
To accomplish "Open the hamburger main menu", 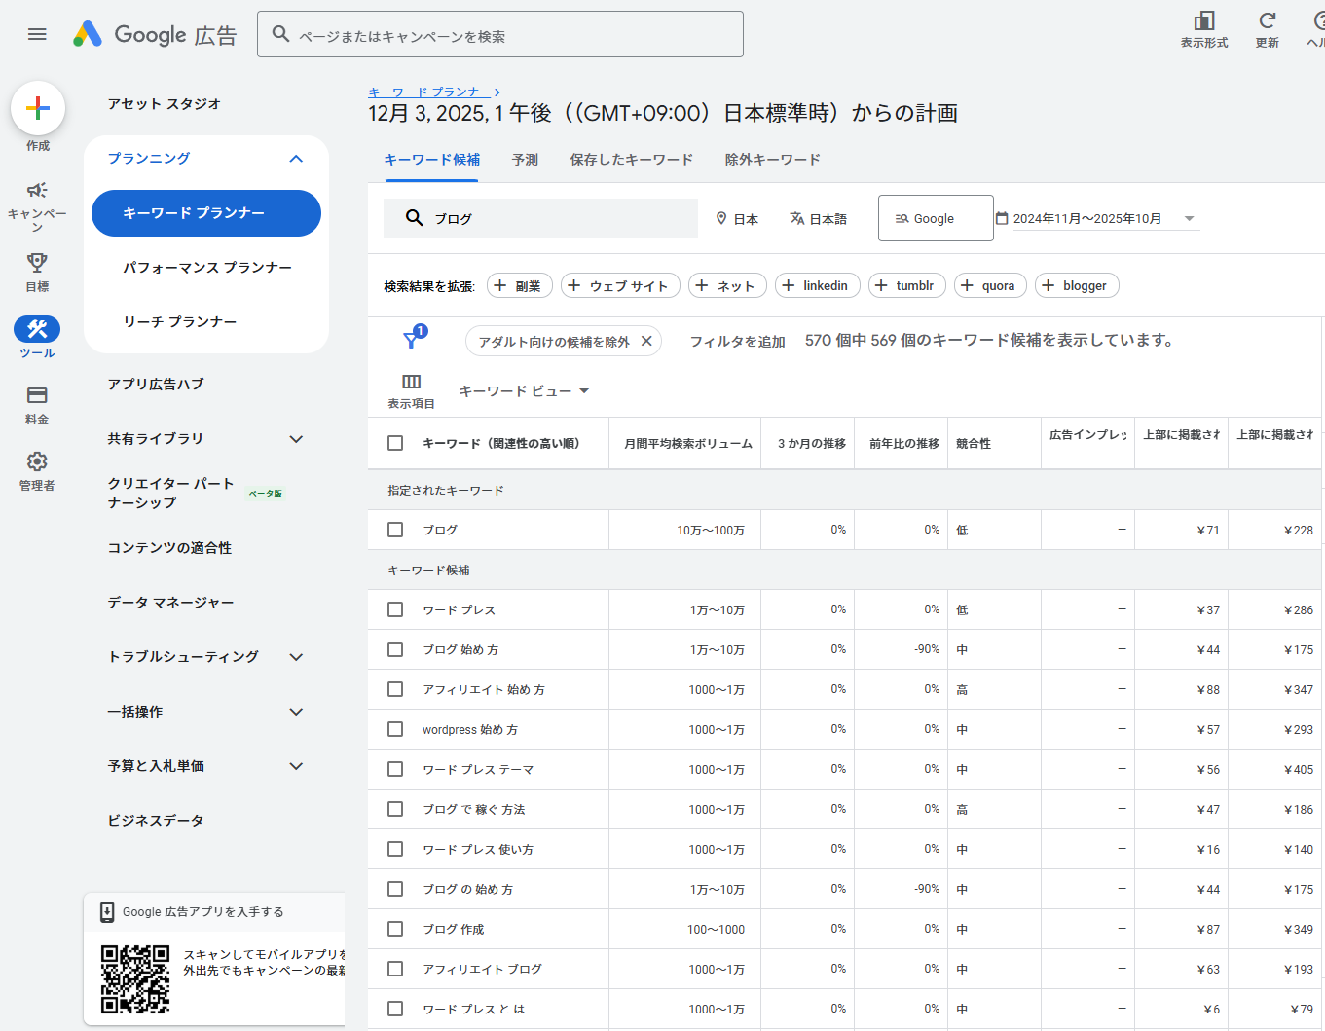I will pyautogui.click(x=37, y=34).
